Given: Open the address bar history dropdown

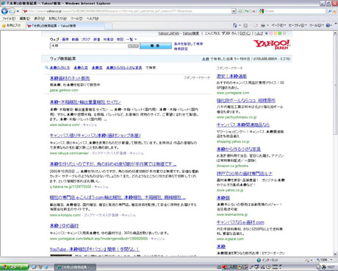Looking at the screenshot, I should click(234, 11).
